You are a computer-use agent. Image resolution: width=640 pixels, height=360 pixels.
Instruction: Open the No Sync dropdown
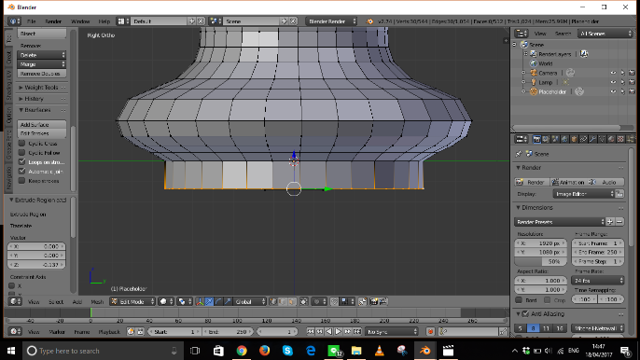tap(392, 332)
